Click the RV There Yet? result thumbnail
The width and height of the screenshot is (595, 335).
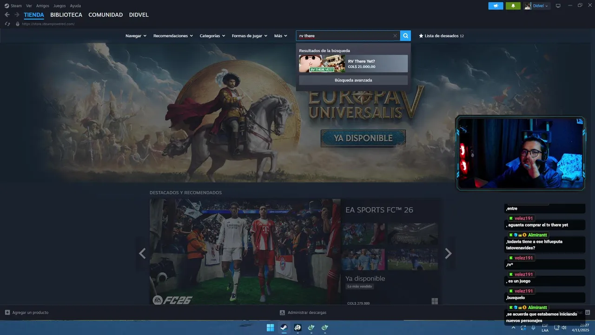(x=322, y=64)
